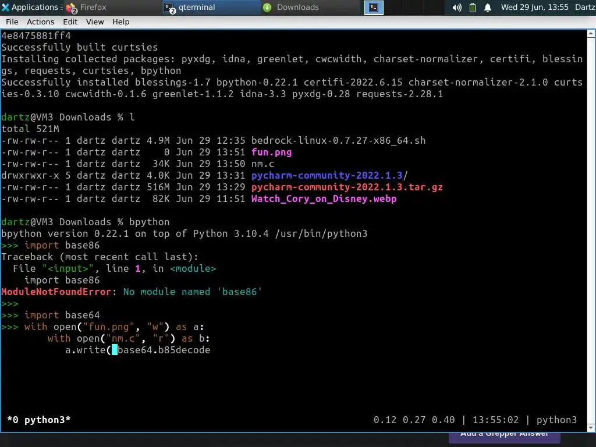Viewport: 596px width, 447px height.
Task: Click Watch_Cory_on_Disney.webp file name
Action: (324, 199)
